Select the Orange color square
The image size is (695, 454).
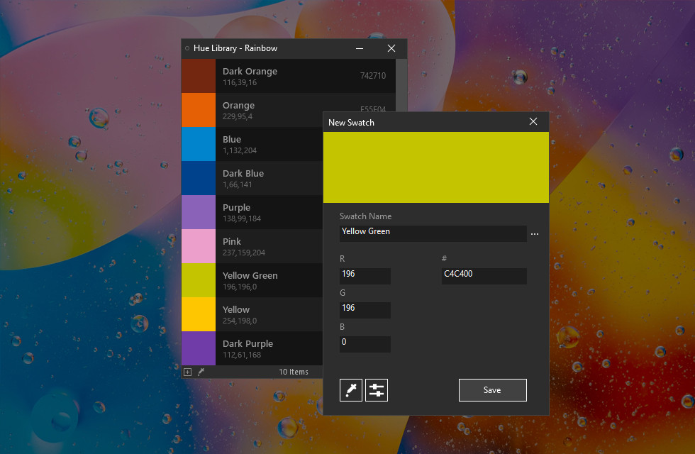(x=199, y=110)
